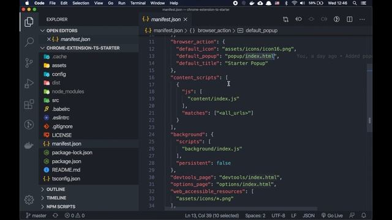392x220 pixels.
Task: Expand the config folder
Action: (89, 74)
